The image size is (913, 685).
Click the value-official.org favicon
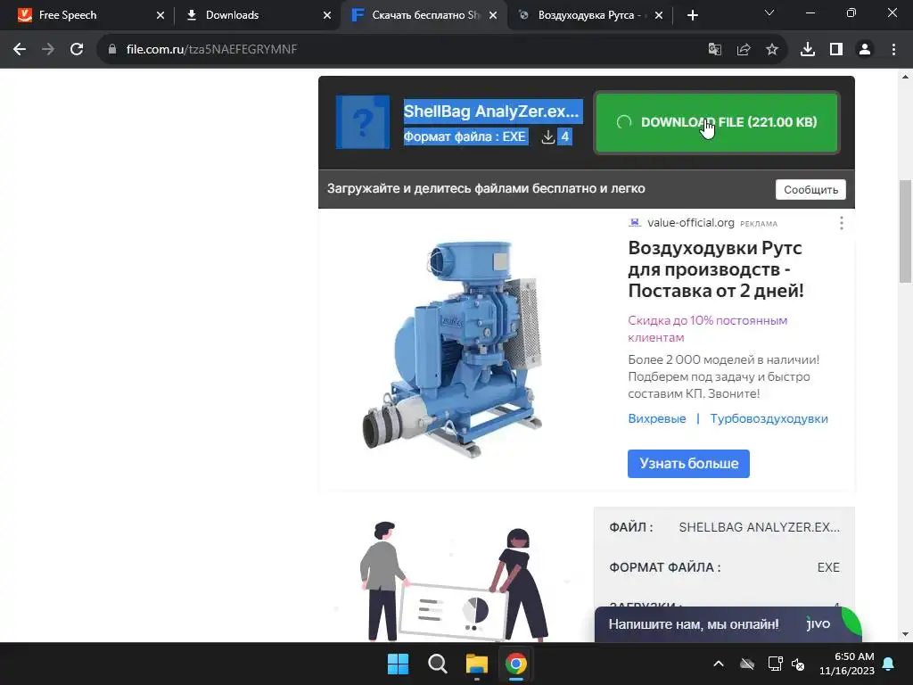[635, 222]
